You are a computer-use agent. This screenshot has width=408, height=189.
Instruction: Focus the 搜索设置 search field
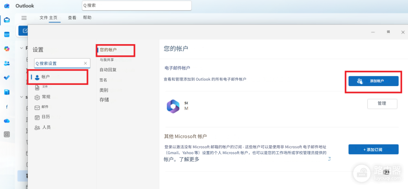(62, 63)
